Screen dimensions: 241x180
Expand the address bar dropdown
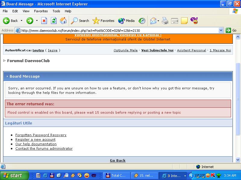tap(221, 30)
